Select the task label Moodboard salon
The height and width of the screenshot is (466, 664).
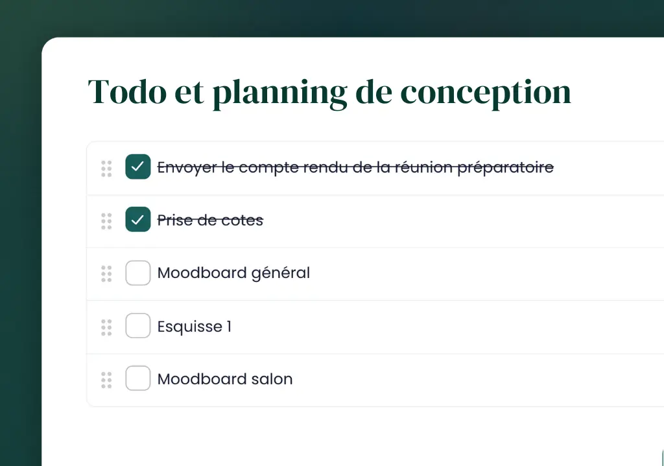pos(224,380)
